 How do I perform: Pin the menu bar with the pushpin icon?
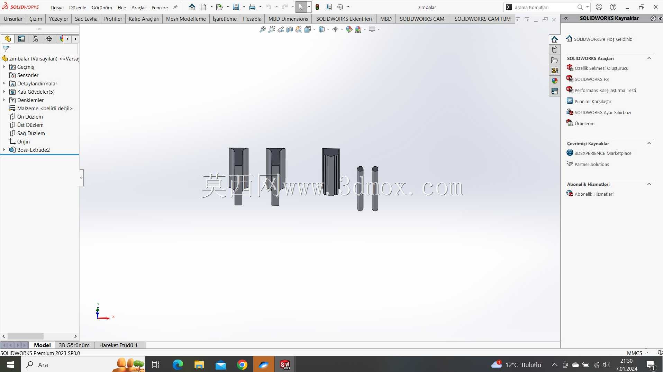click(x=175, y=7)
